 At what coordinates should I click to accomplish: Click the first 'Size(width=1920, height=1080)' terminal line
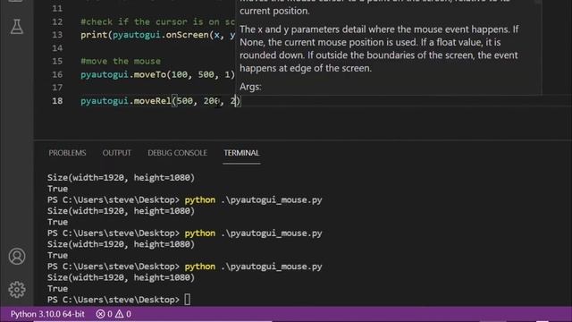[x=122, y=177]
